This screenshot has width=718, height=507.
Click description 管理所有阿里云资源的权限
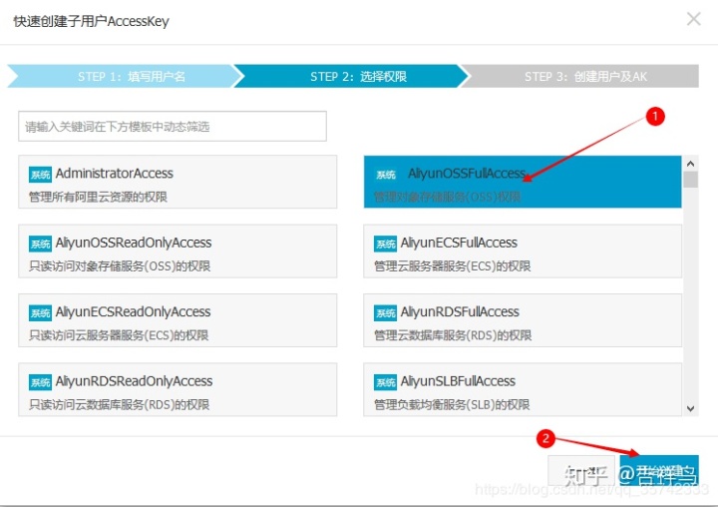98,198
